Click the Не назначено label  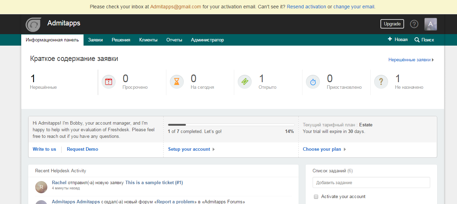[409, 87]
